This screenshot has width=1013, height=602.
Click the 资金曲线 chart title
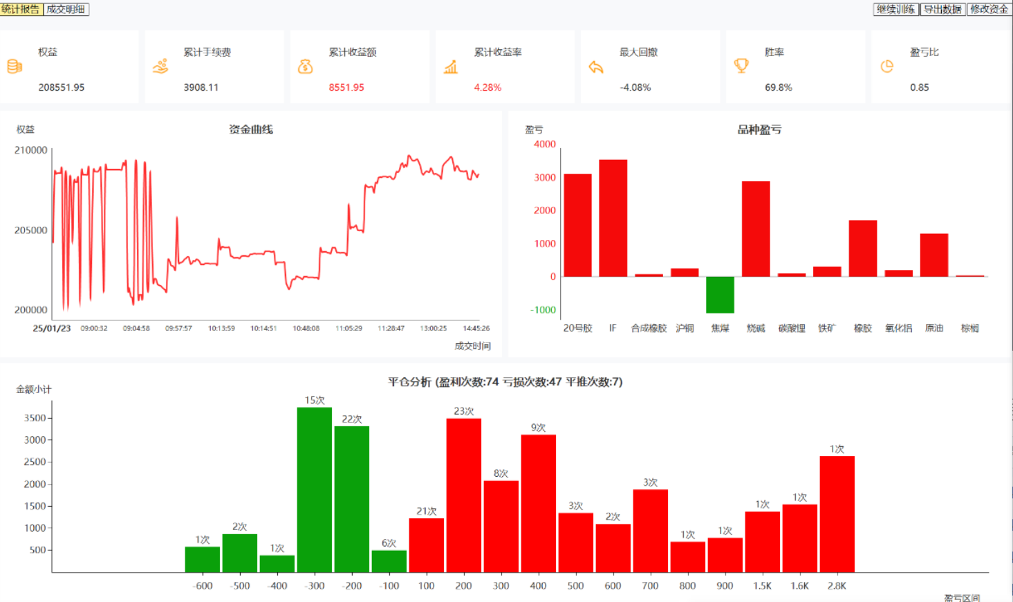pyautogui.click(x=251, y=129)
